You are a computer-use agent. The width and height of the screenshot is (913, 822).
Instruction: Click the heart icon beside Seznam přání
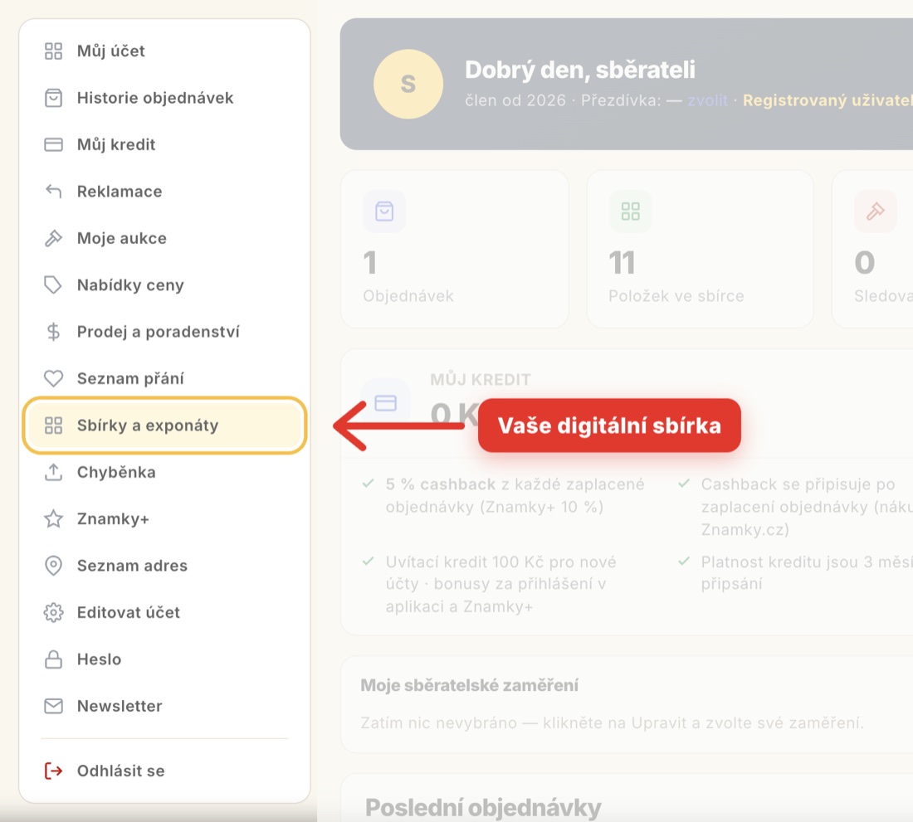(x=53, y=379)
